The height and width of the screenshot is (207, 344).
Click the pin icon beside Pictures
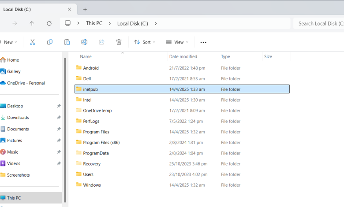[x=59, y=140]
